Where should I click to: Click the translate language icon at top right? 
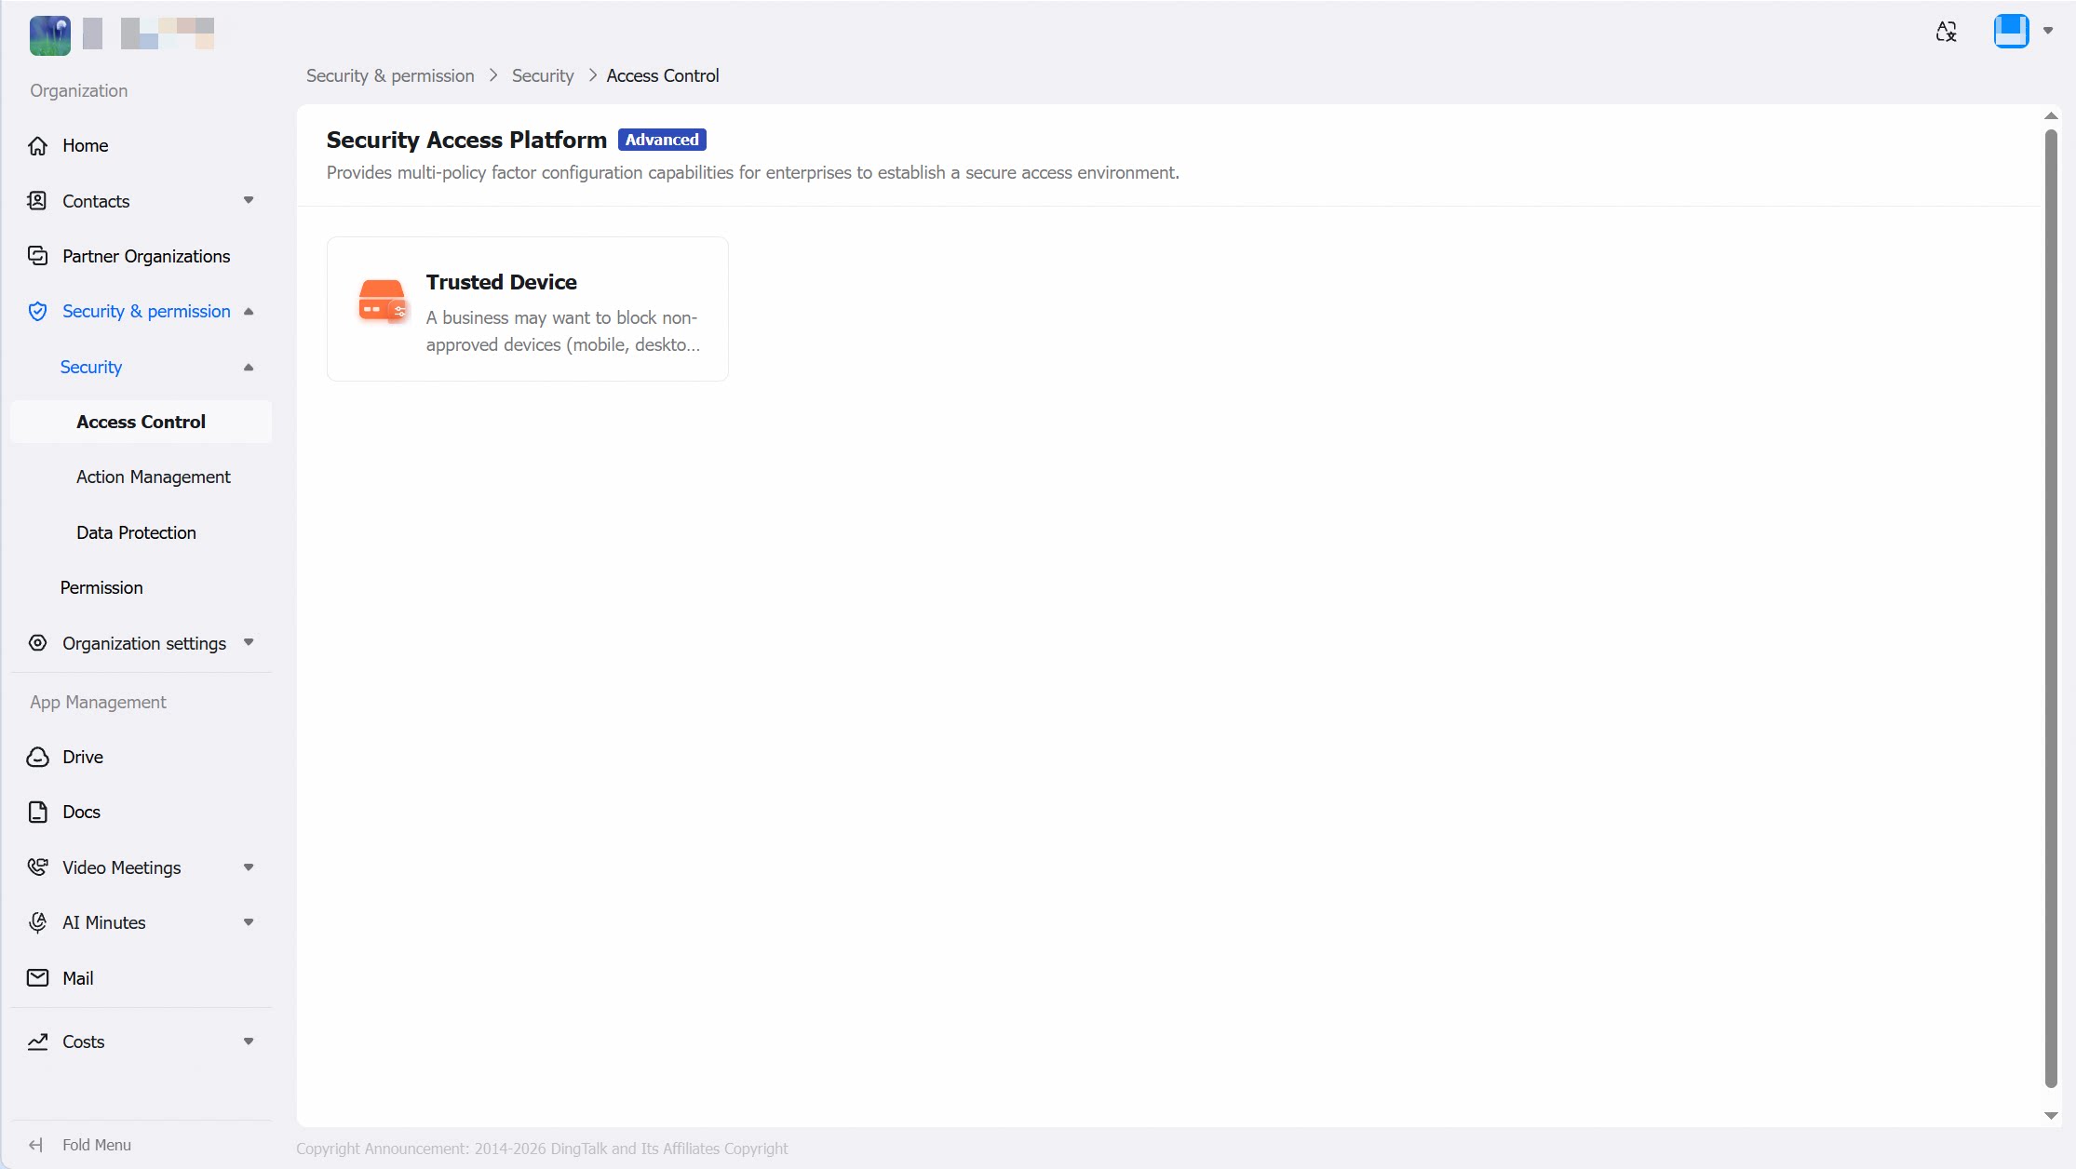[1946, 32]
